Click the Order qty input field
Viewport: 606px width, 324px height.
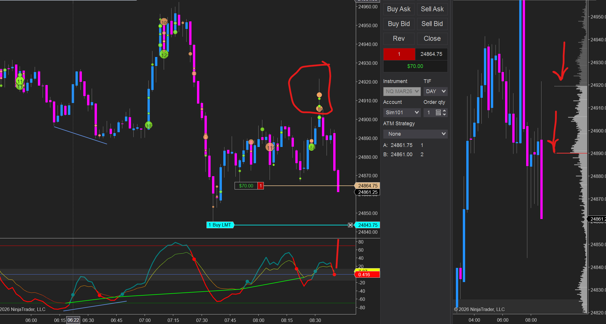(x=429, y=113)
